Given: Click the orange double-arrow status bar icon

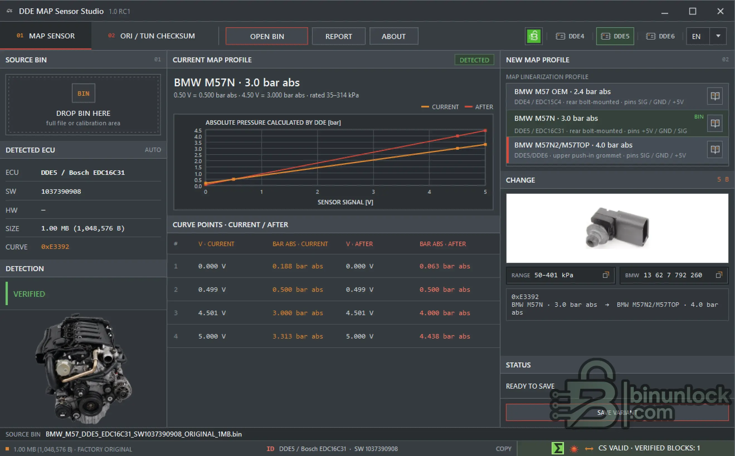Looking at the screenshot, I should tap(589, 449).
